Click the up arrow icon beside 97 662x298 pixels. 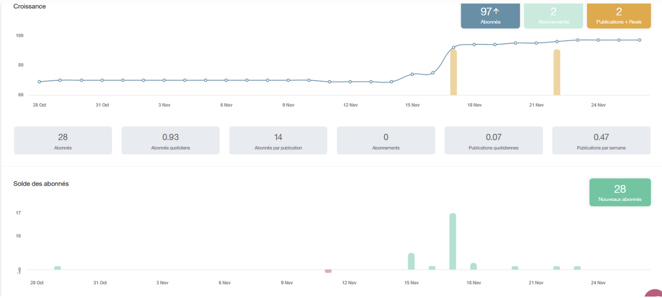(496, 12)
